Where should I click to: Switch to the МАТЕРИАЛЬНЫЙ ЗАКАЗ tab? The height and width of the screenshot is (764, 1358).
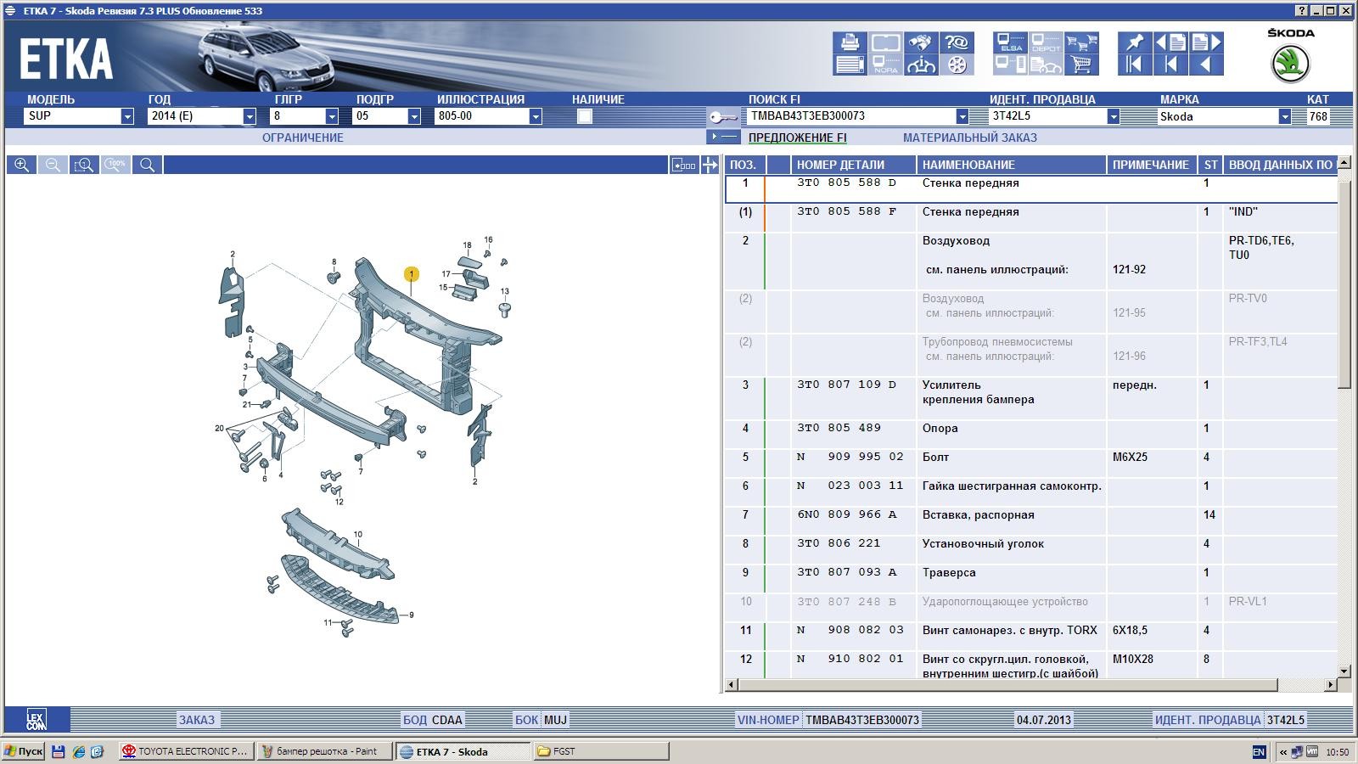tap(969, 138)
